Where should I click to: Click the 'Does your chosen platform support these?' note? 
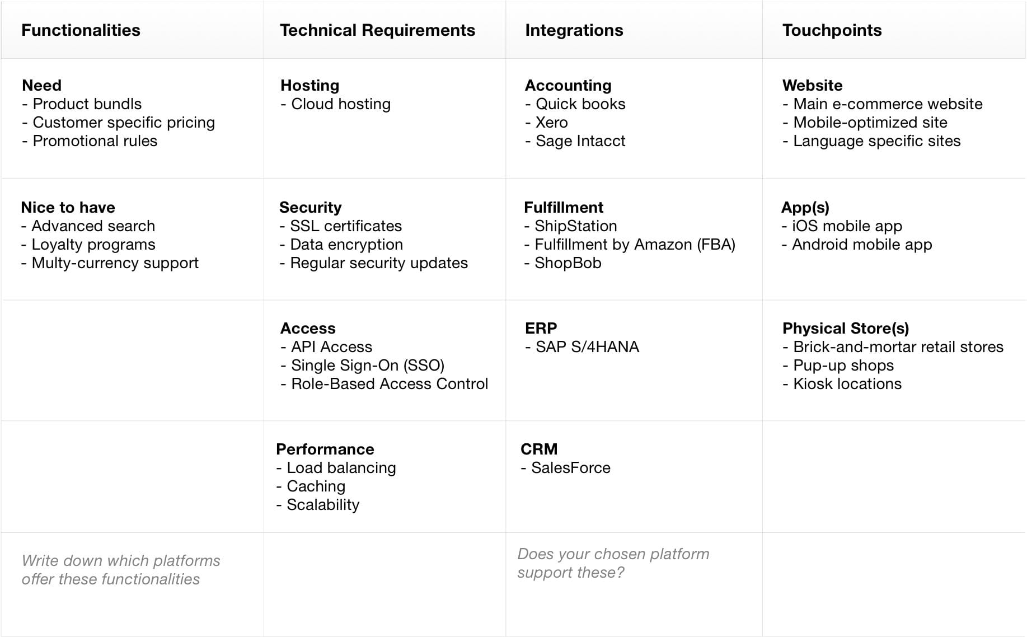tap(613, 563)
